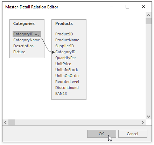Click the Categories table header
The image size is (154, 145).
coord(24,23)
